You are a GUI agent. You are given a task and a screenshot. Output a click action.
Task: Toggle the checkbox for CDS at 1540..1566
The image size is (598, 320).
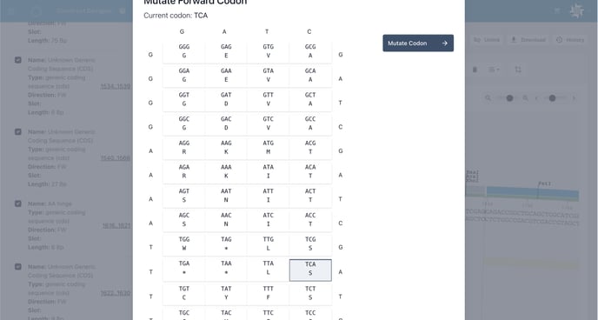[18, 131]
